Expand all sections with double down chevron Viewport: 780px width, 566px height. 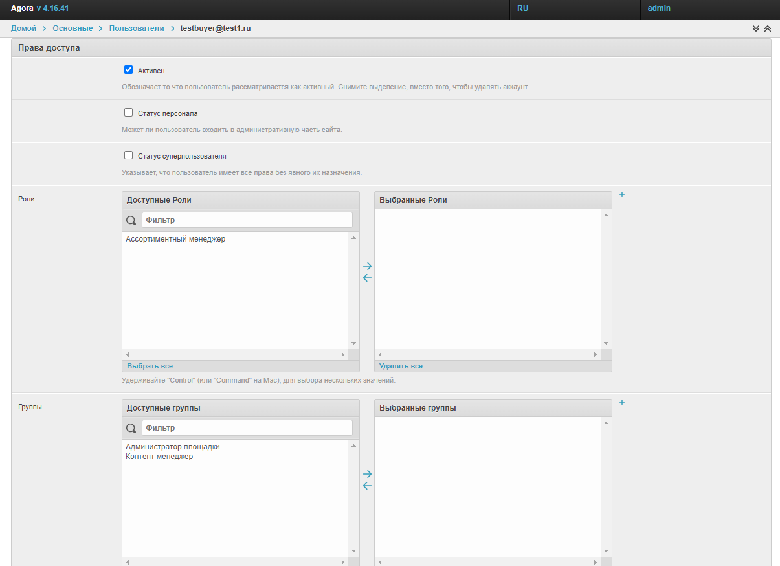(755, 28)
